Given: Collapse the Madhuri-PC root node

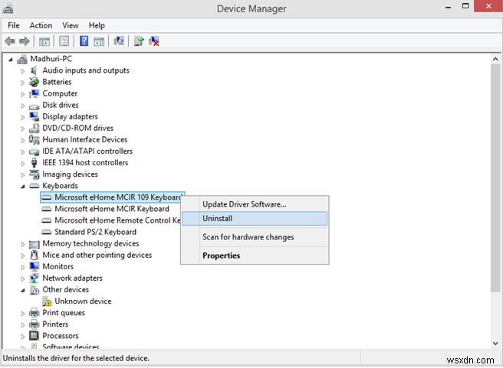Looking at the screenshot, I should [11, 59].
